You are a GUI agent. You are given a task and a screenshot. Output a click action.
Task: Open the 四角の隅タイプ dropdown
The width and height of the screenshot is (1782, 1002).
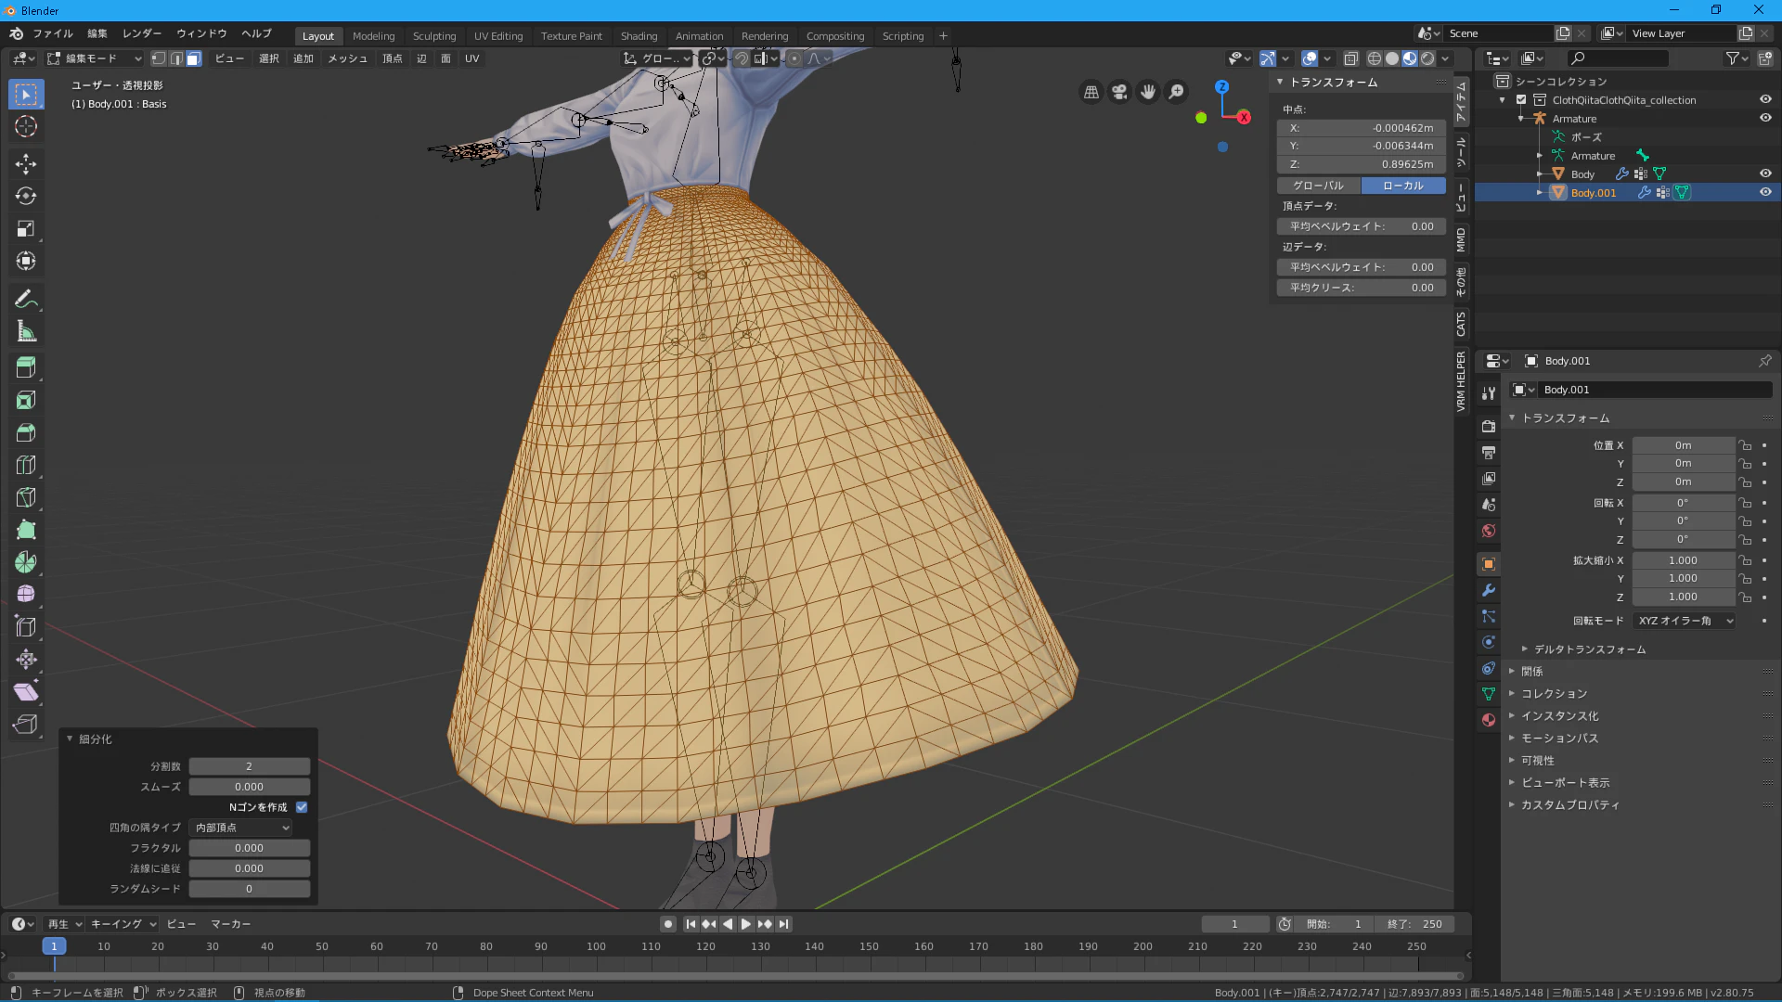tap(241, 828)
